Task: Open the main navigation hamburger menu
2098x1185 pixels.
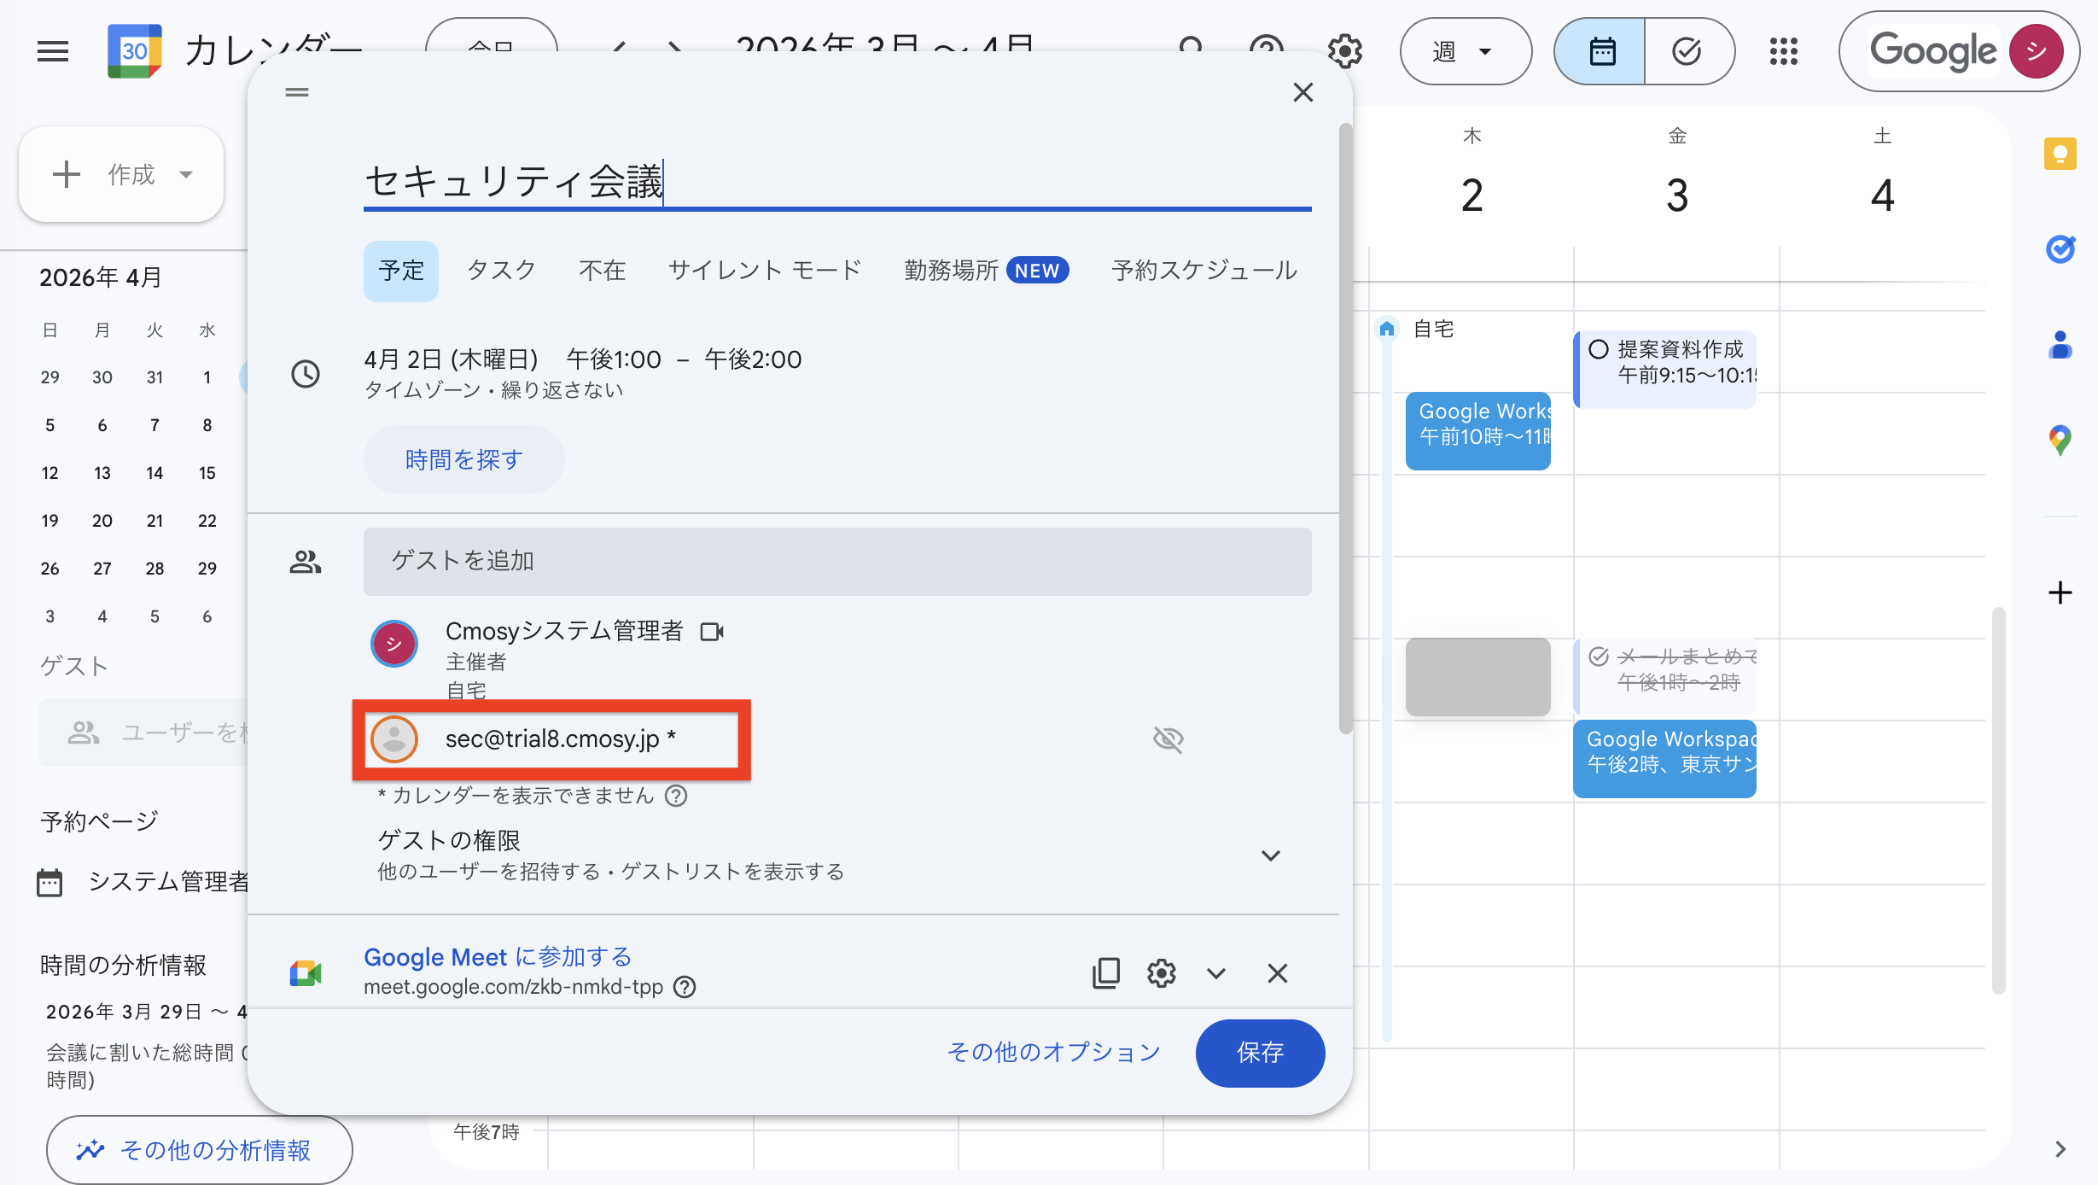Action: pyautogui.click(x=52, y=51)
